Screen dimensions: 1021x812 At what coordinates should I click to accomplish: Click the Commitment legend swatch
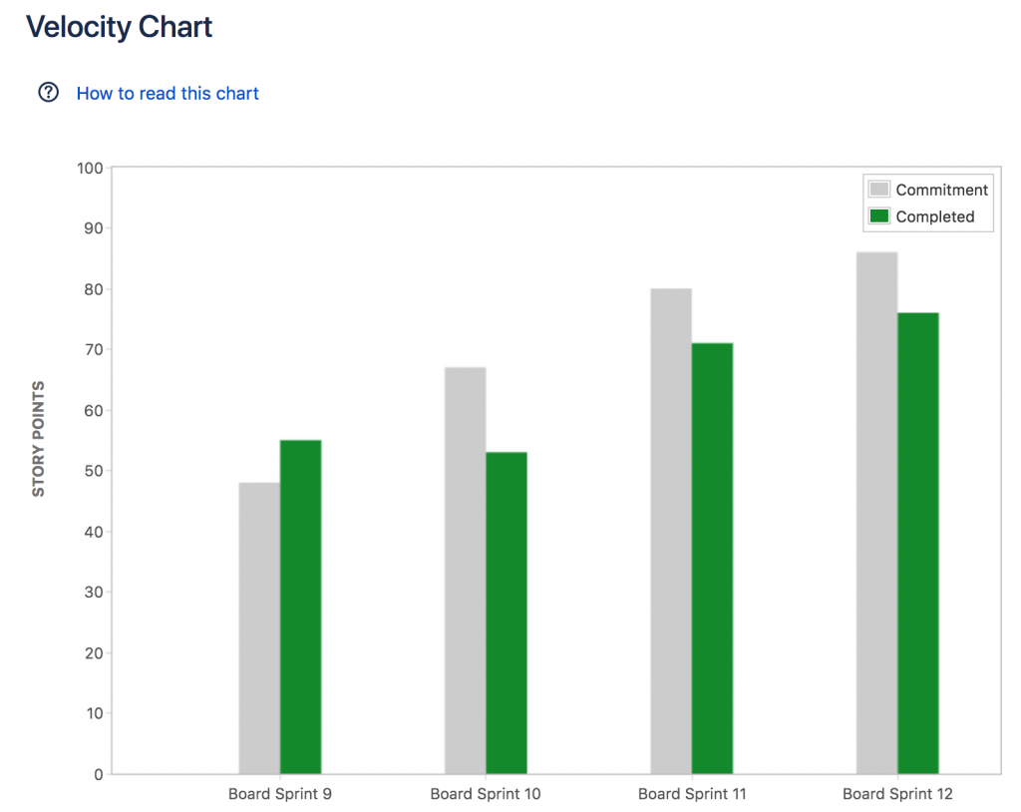(x=879, y=190)
